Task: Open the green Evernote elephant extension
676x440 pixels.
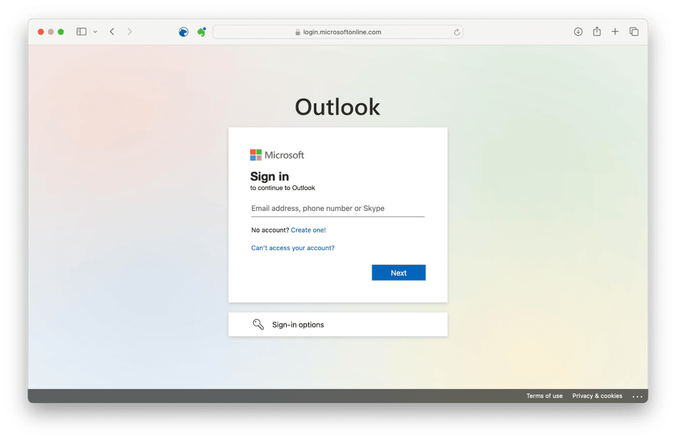Action: click(x=201, y=32)
